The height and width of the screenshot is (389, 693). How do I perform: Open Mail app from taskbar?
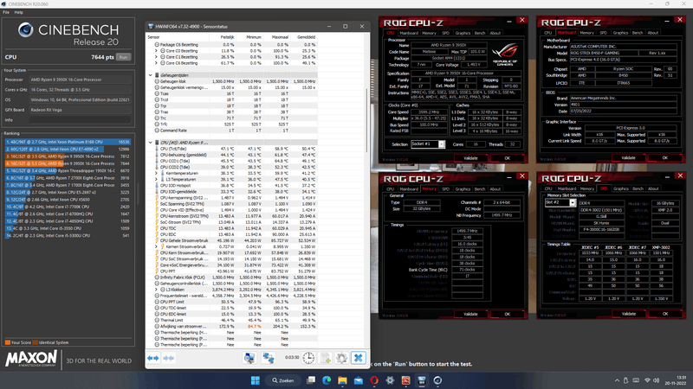pos(359,380)
